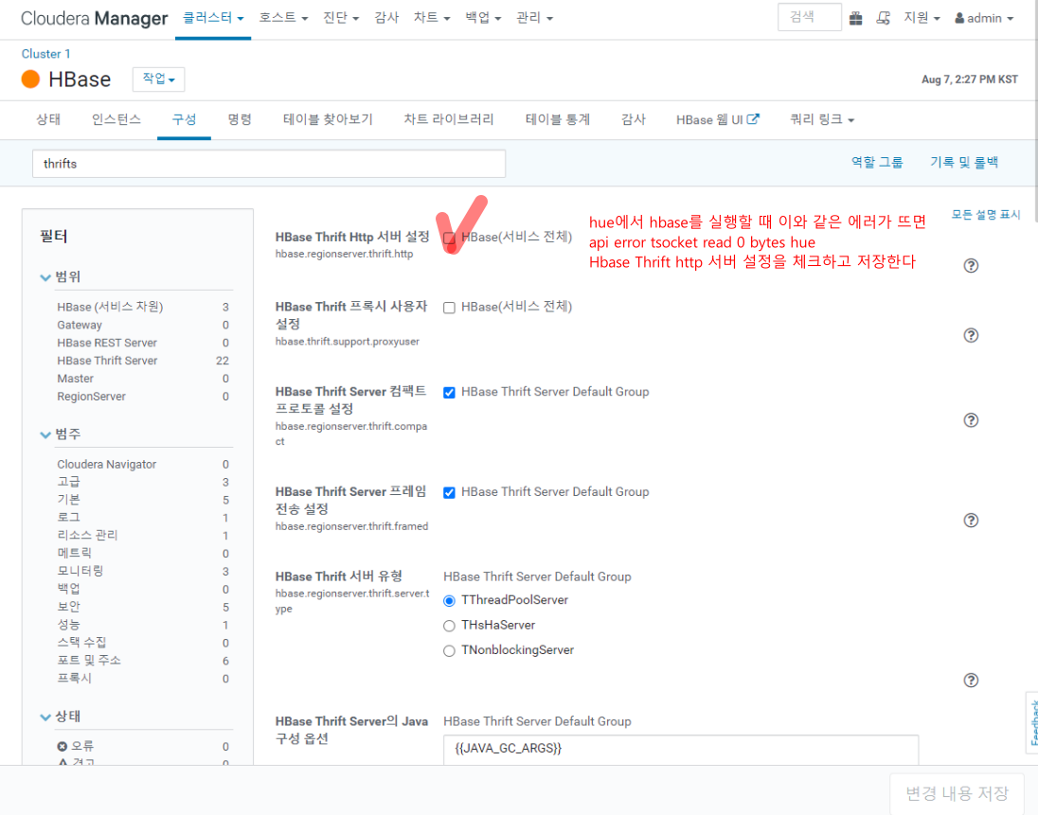Open the 차트 dropdown menu

point(432,18)
